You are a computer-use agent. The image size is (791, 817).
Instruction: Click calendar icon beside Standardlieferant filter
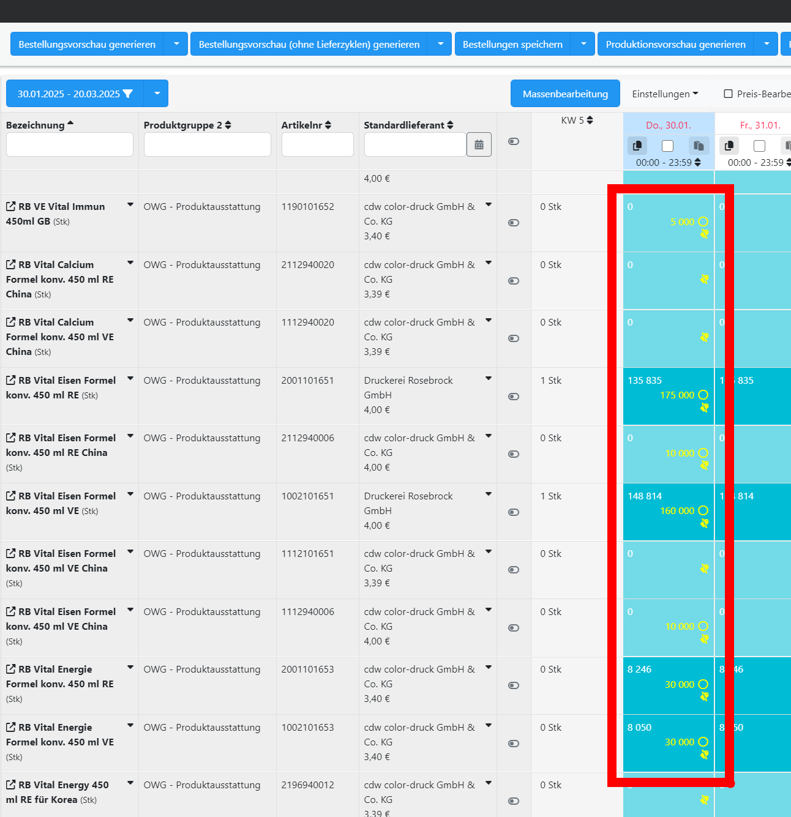point(479,144)
